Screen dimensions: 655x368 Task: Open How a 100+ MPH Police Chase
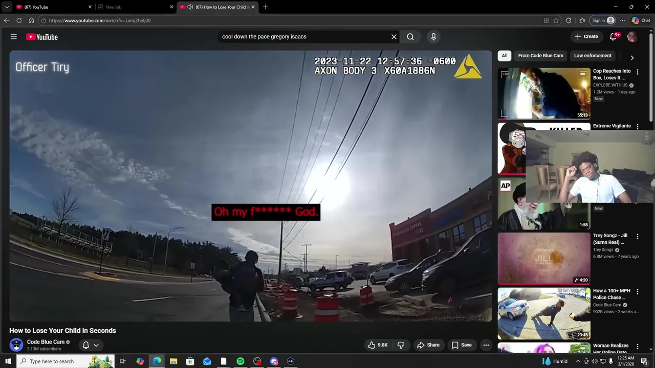tap(544, 313)
